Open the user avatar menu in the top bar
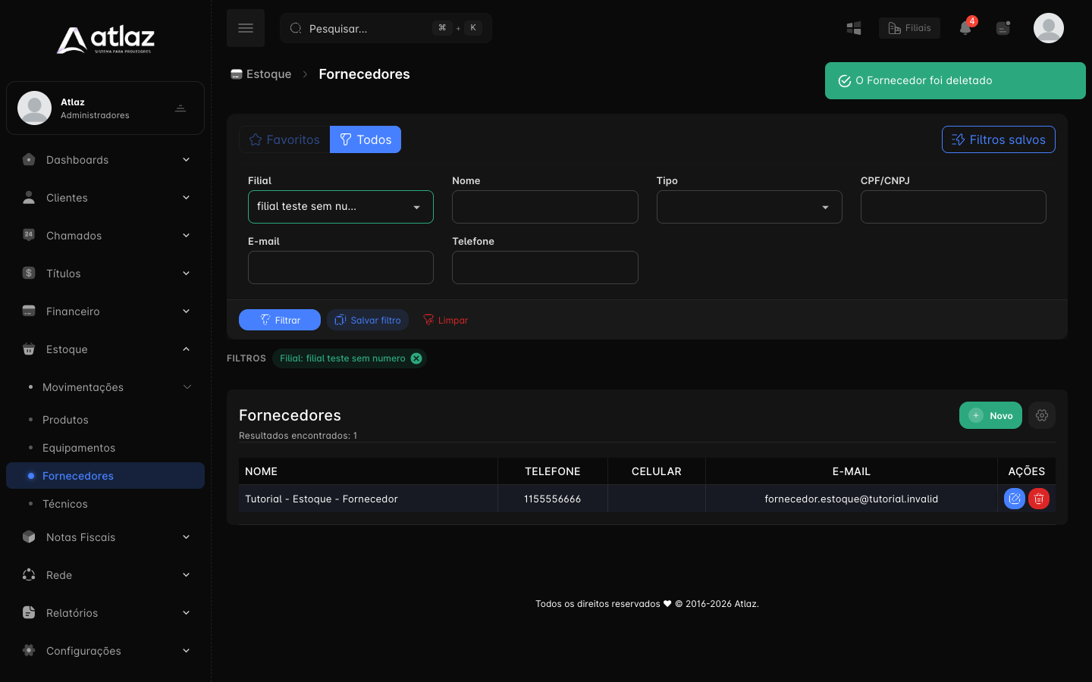 [x=1049, y=28]
